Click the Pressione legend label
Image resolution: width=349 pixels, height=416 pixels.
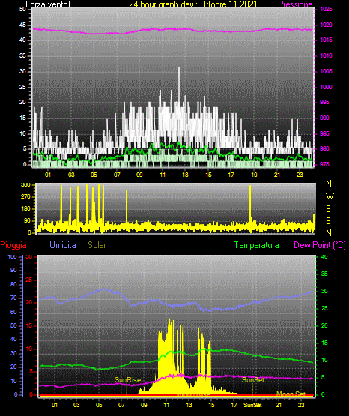295,4
